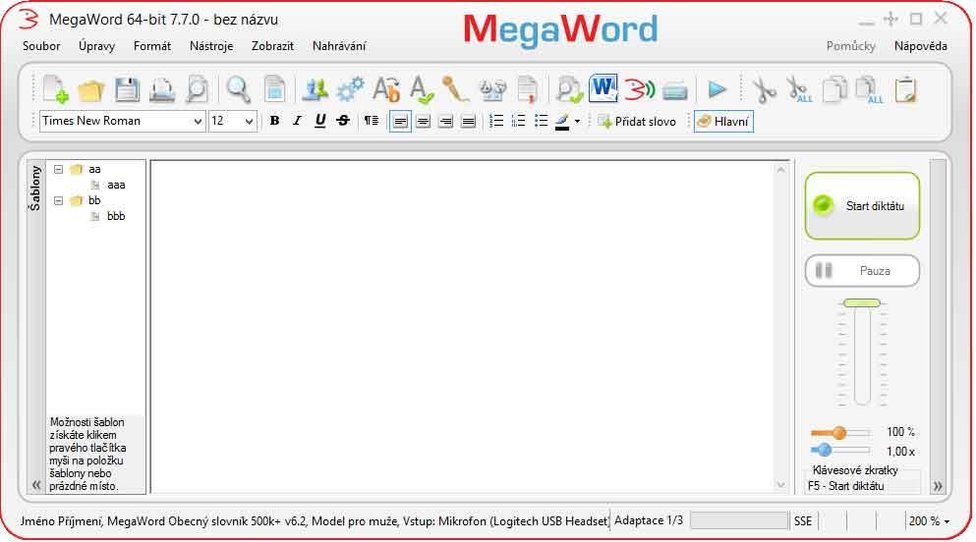Save the document with the floppy disk icon
The image size is (976, 542).
tap(127, 90)
